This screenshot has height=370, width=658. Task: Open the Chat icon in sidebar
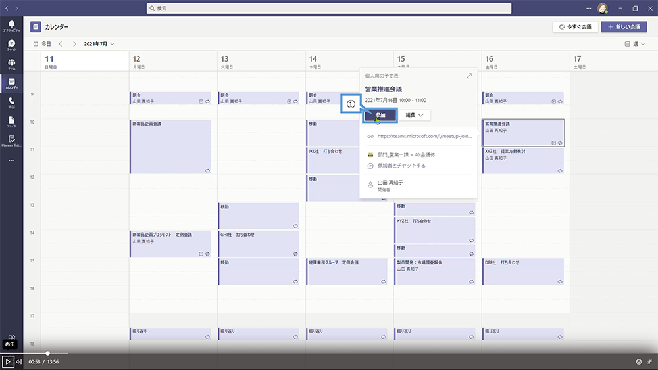click(11, 45)
